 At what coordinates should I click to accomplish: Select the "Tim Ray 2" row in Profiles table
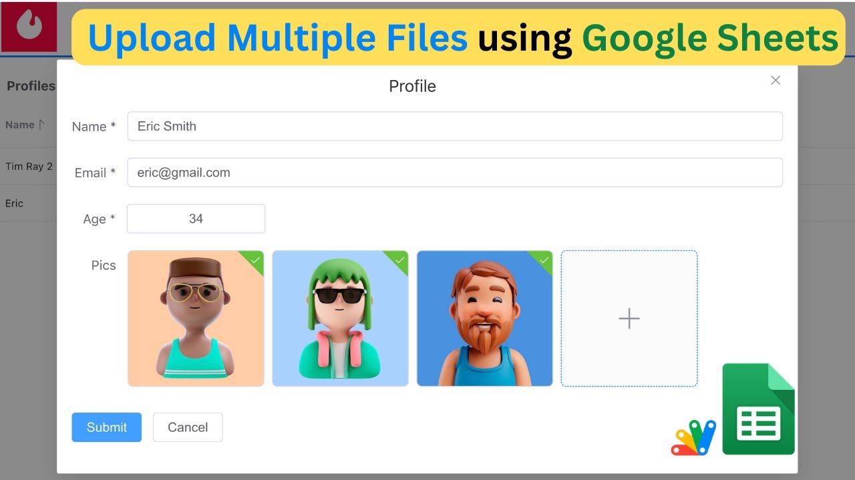[x=29, y=166]
